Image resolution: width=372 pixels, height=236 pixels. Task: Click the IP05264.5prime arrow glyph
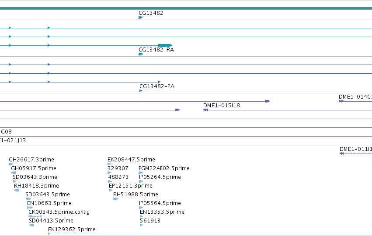pyautogui.click(x=141, y=181)
